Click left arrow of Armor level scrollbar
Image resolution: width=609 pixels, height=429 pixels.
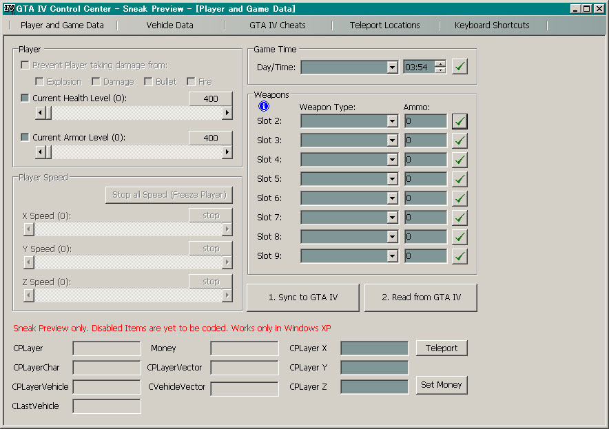coord(40,151)
